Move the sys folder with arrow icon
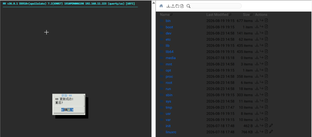The width and height of the screenshot is (312, 137). (x=262, y=101)
